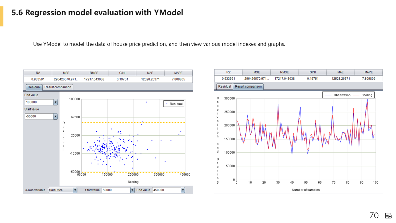The height and width of the screenshot is (223, 396).
Task: Click the MAPE column header in right table
Action: [x=368, y=72]
